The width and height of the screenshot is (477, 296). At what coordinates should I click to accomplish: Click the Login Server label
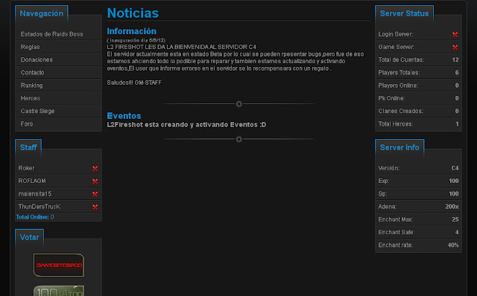tap(396, 34)
